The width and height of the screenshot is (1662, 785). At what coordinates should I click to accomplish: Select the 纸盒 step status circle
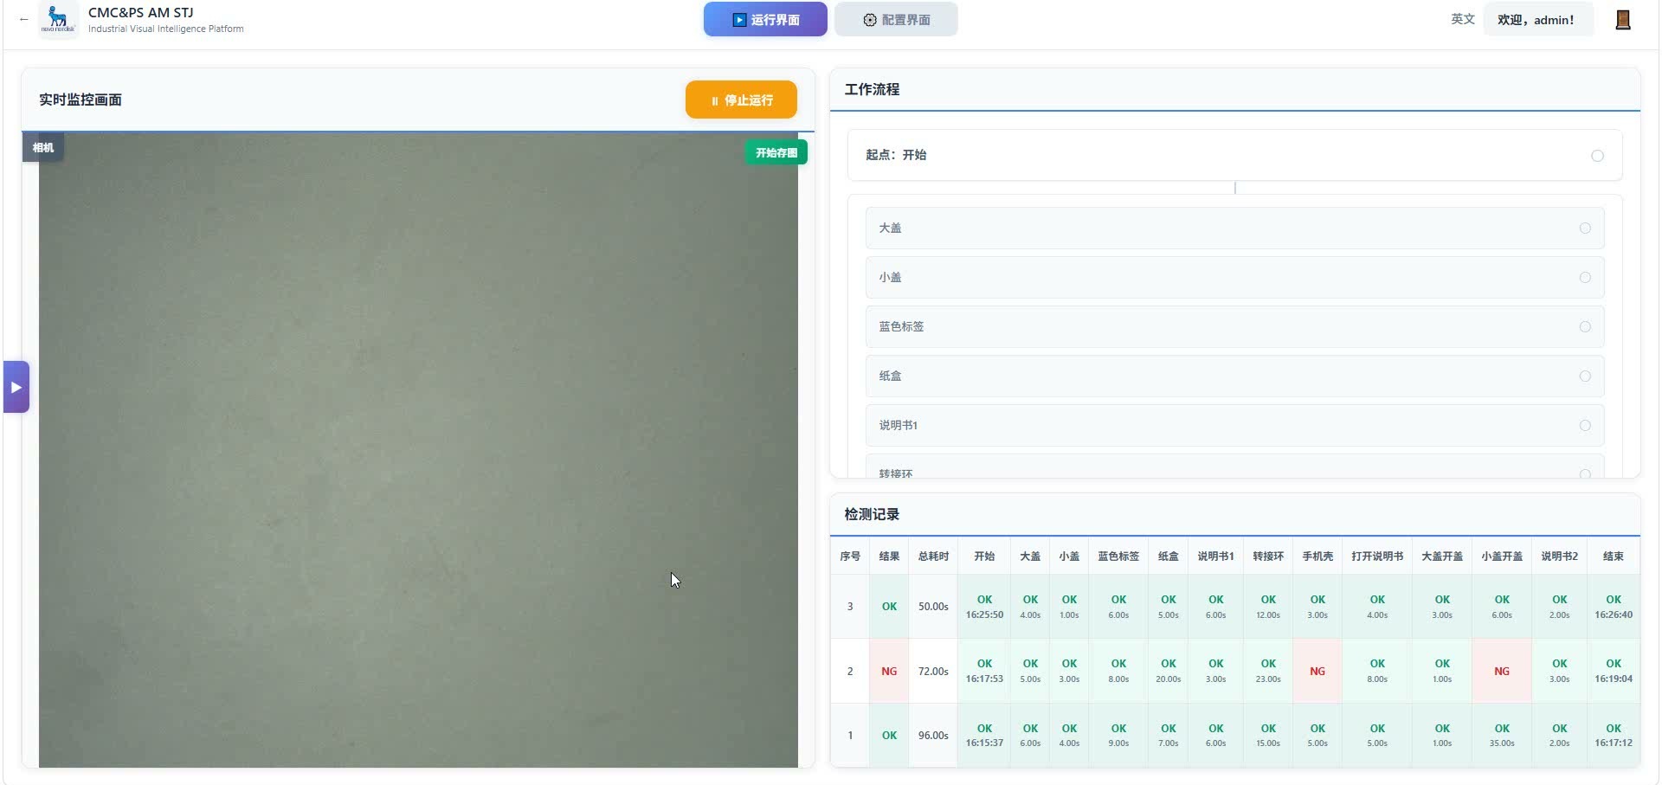(x=1585, y=376)
